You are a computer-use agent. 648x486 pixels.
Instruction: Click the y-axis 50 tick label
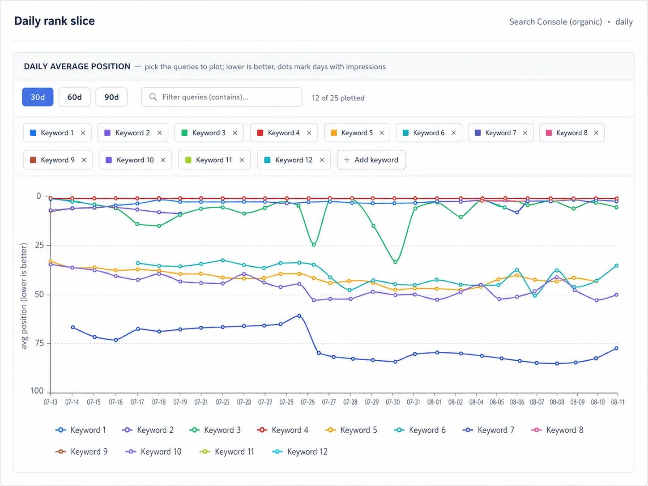(39, 294)
